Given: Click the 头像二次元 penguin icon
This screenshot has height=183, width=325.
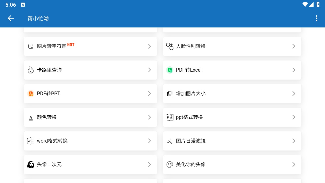Looking at the screenshot, I should click(30, 164).
